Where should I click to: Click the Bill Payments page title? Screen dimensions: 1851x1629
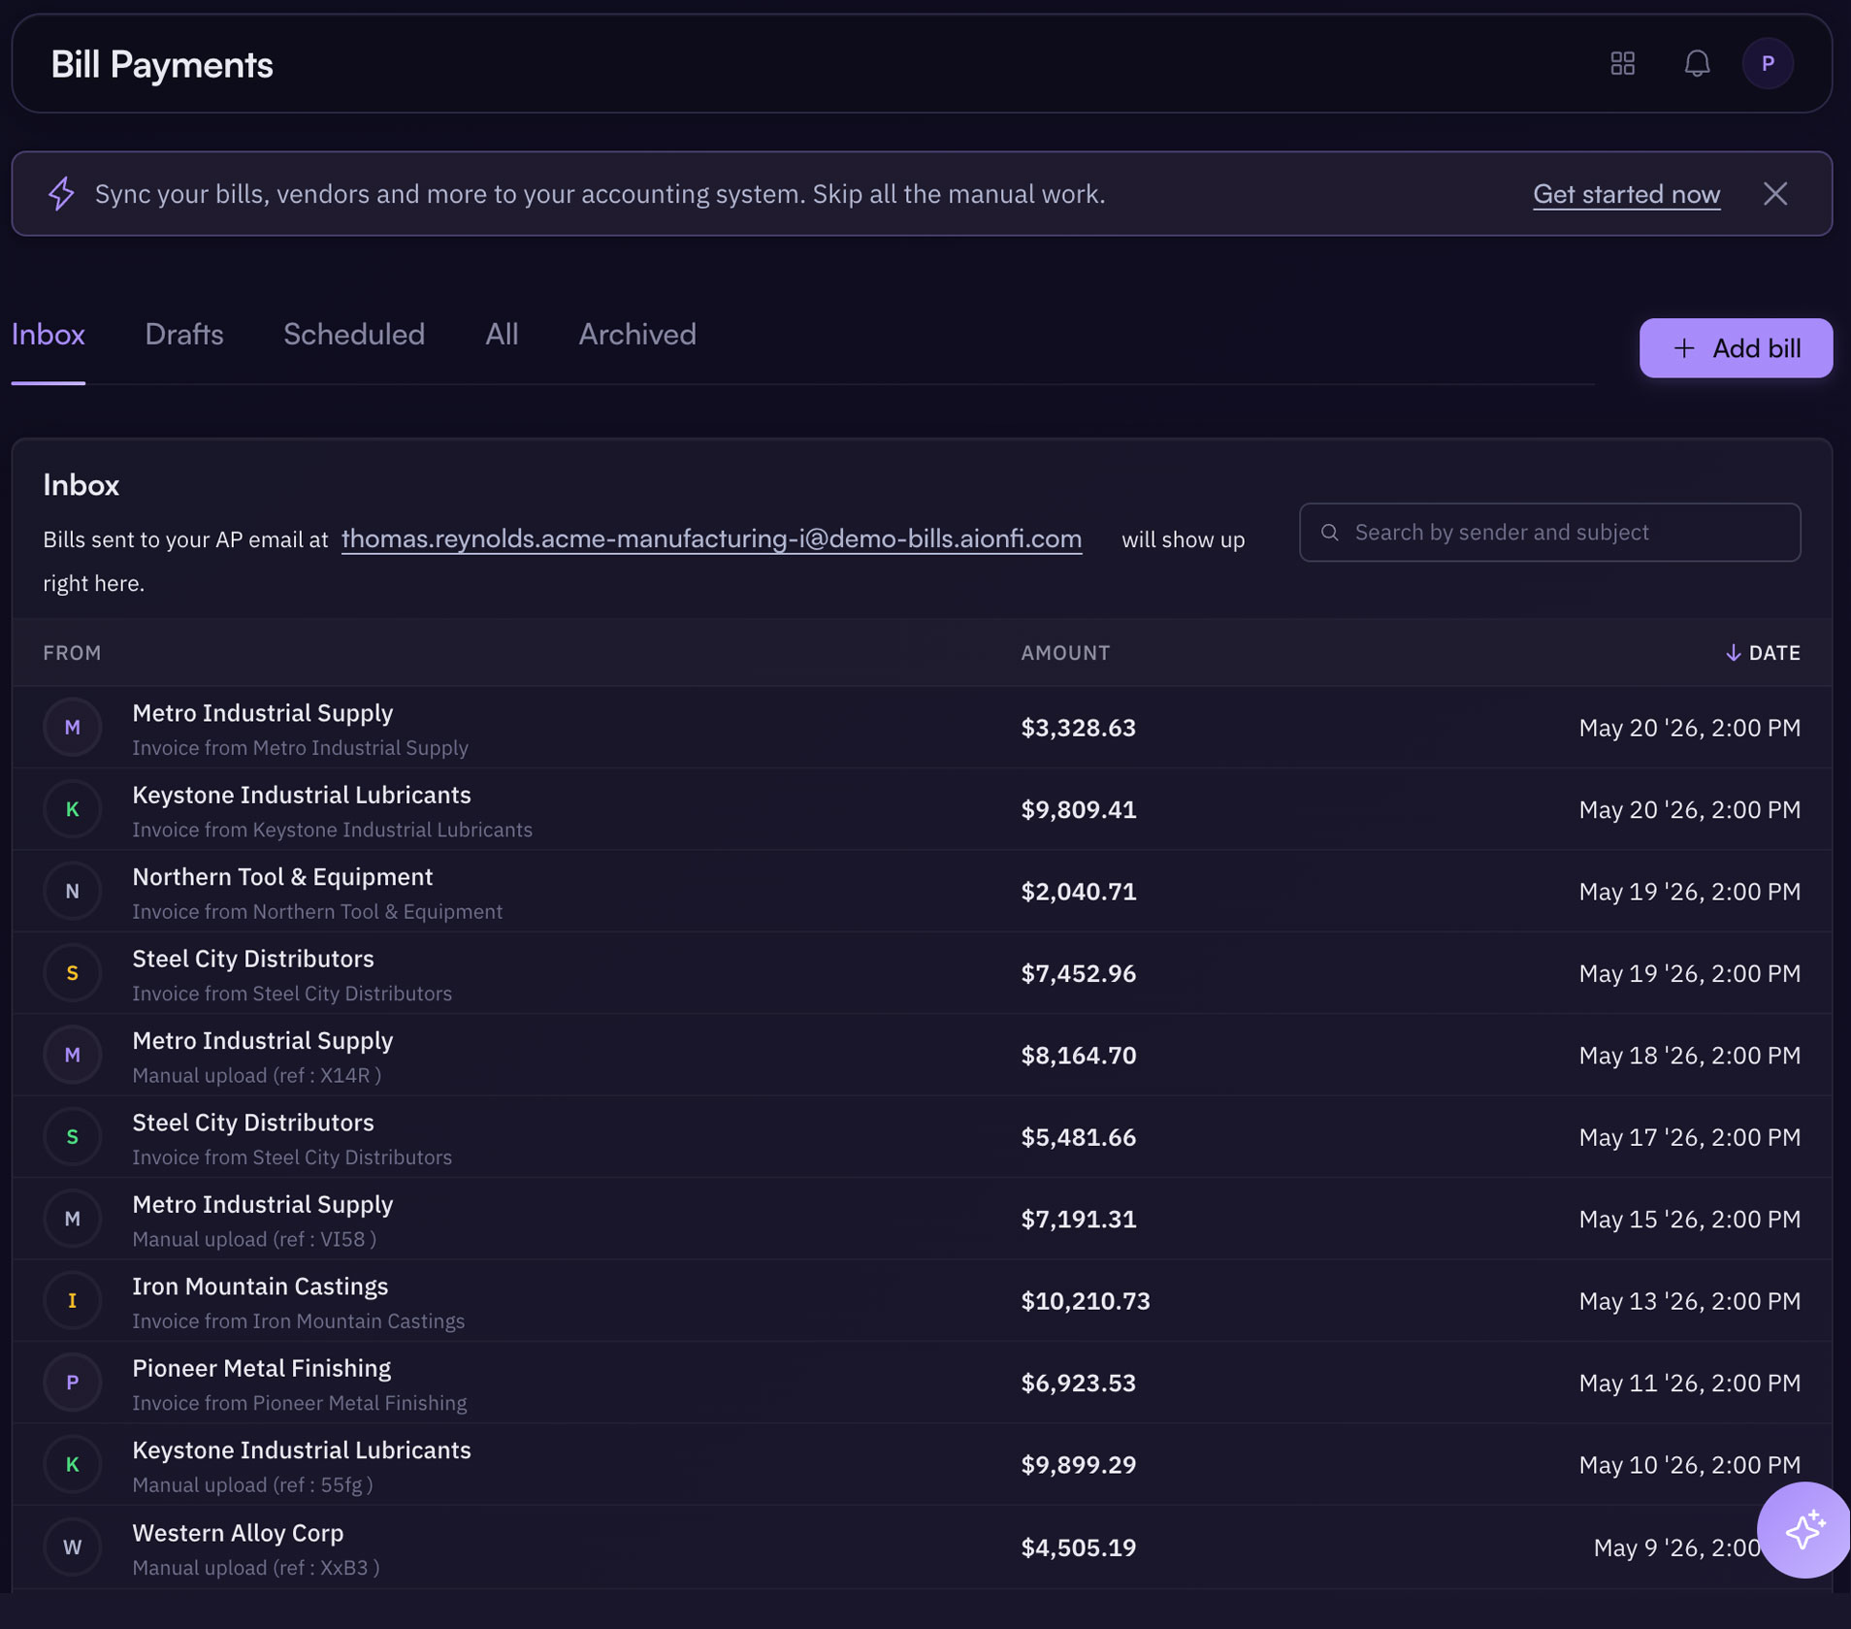point(162,64)
